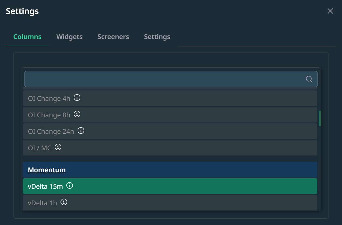Click the Momentum section header
The height and width of the screenshot is (225, 342).
(x=47, y=170)
